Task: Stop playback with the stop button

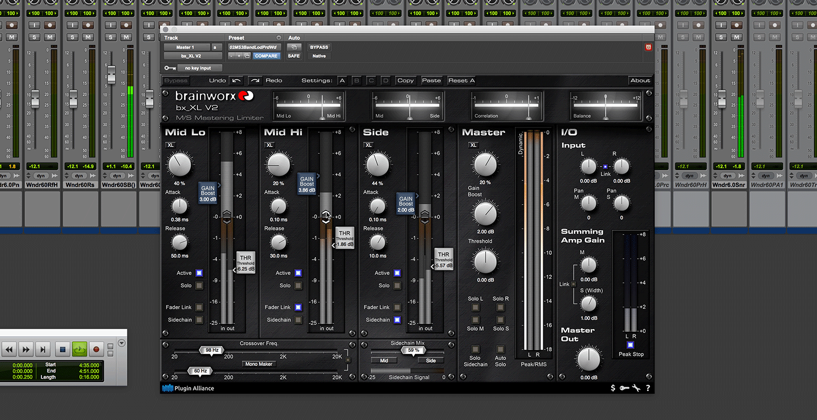Action: click(63, 349)
